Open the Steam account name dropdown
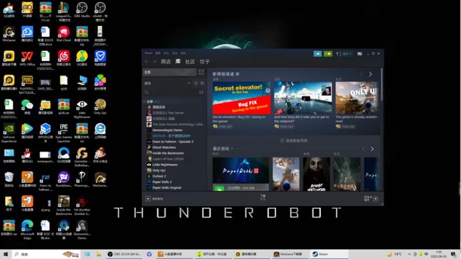 (347, 54)
